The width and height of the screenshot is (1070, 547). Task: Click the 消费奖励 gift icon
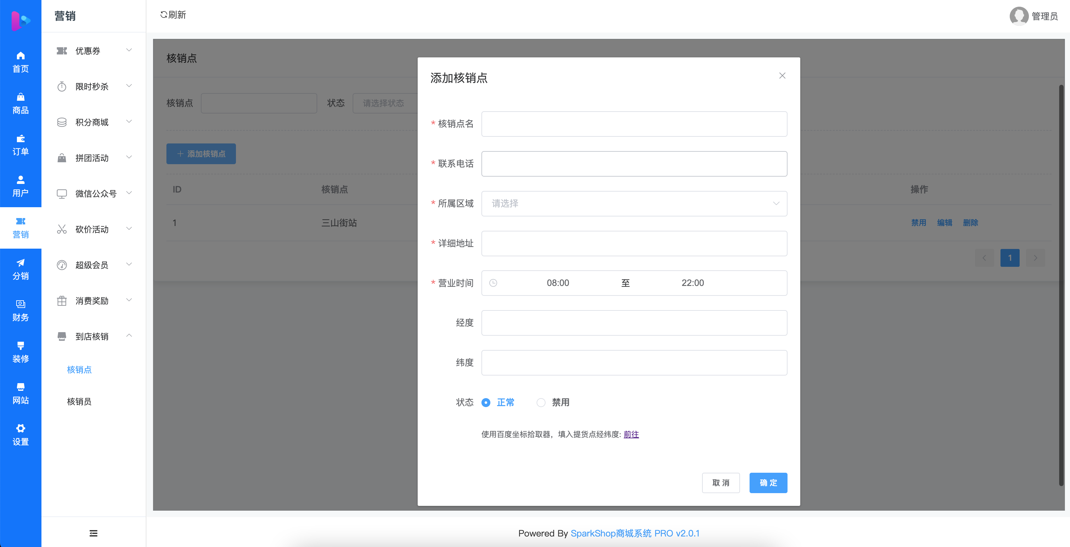[x=62, y=301]
